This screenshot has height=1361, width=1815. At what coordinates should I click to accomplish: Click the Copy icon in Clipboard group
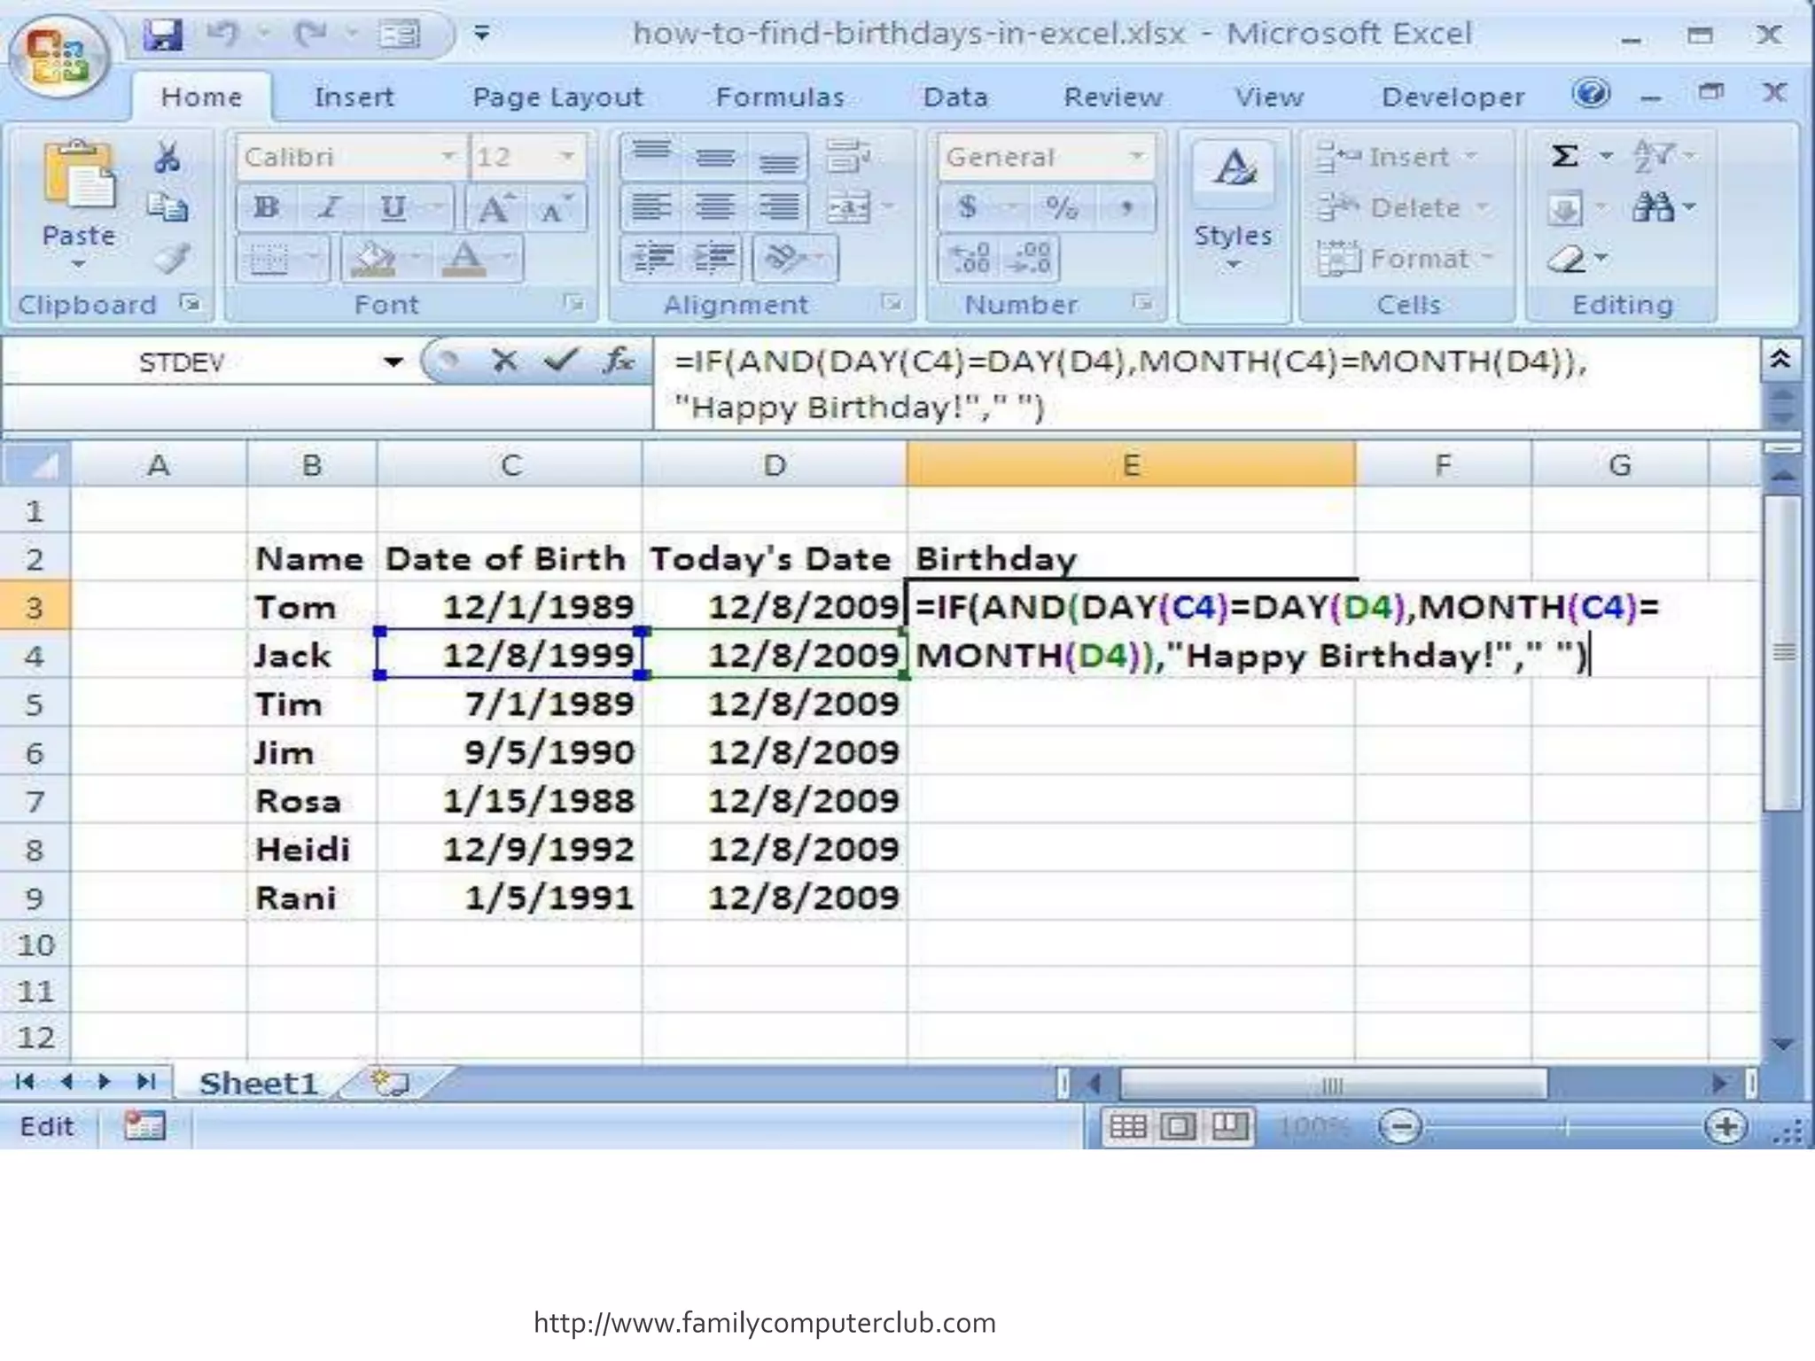(x=167, y=206)
